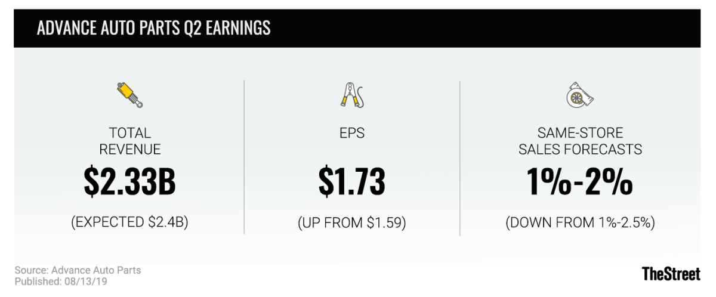Click the Expected $2.4B note
The image size is (716, 297).
coord(129,222)
